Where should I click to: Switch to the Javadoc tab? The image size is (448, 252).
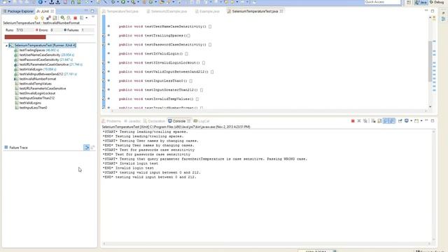point(132,121)
